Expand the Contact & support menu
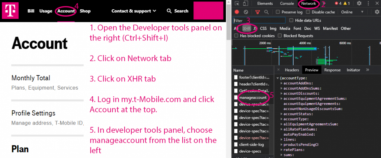 click(134, 11)
